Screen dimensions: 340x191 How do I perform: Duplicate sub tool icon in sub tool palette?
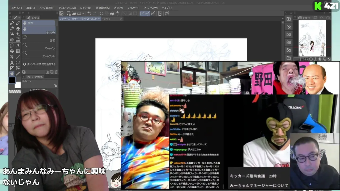click(x=52, y=72)
